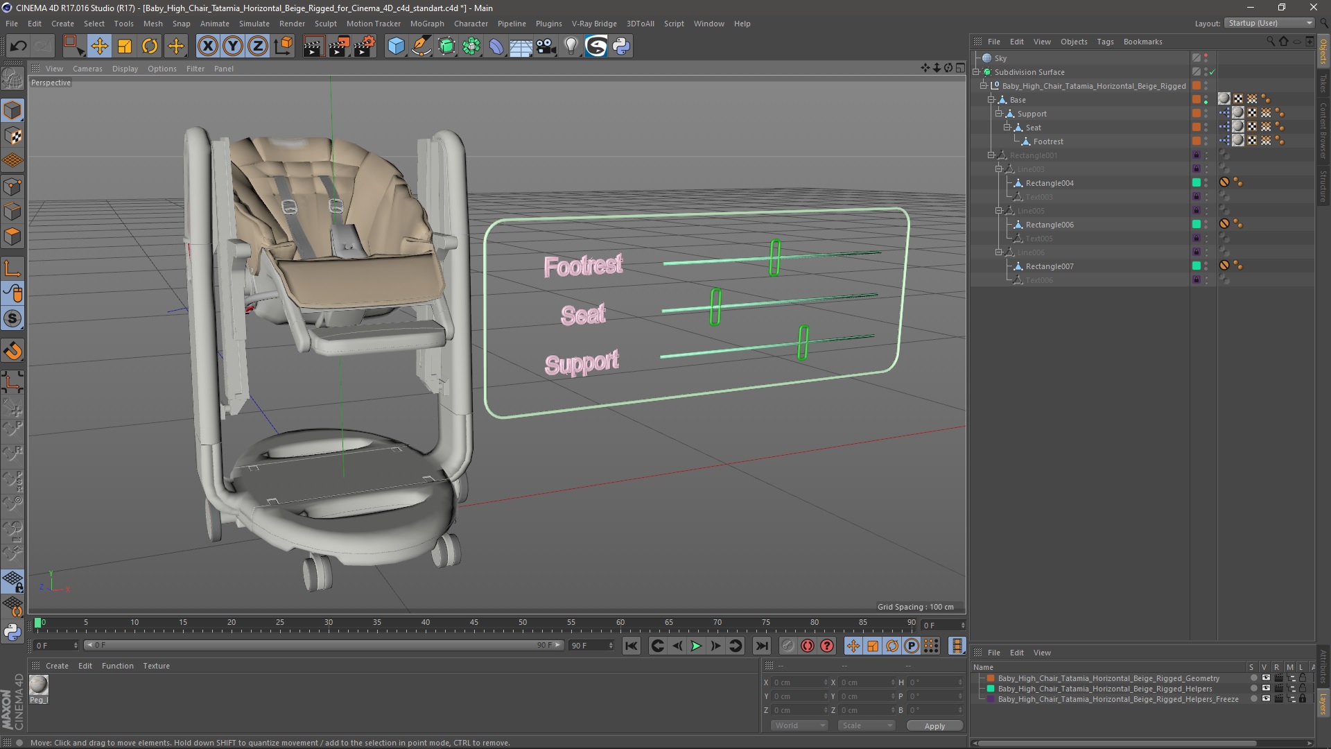Click the Render View clapperboard icon
Screen dimensions: 1331x749
coord(313,46)
